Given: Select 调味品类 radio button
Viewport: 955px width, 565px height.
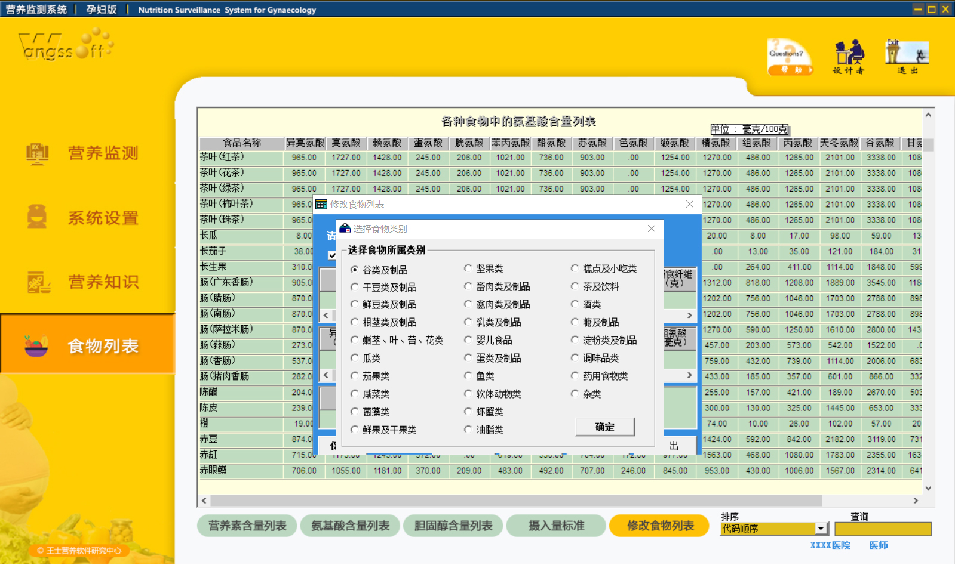Looking at the screenshot, I should pos(575,358).
